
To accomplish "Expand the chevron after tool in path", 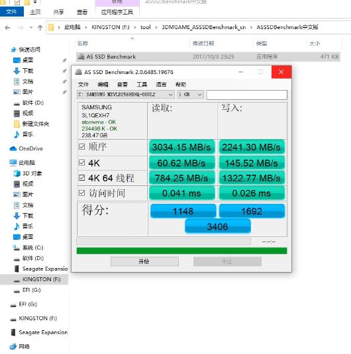I will point(156,28).
